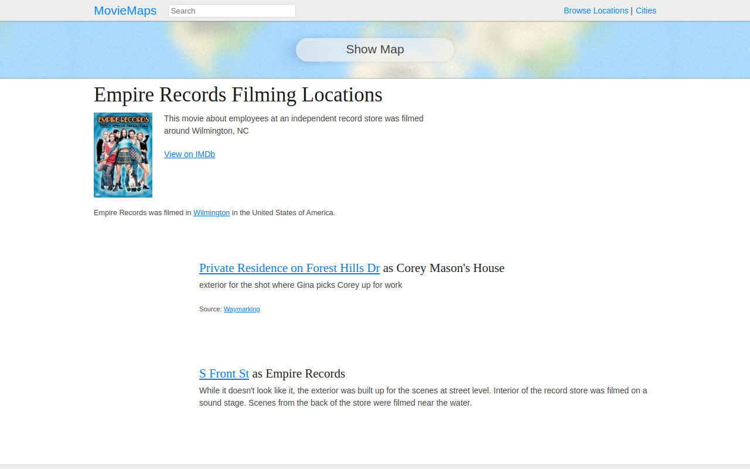Open the Cities header link

tap(646, 11)
